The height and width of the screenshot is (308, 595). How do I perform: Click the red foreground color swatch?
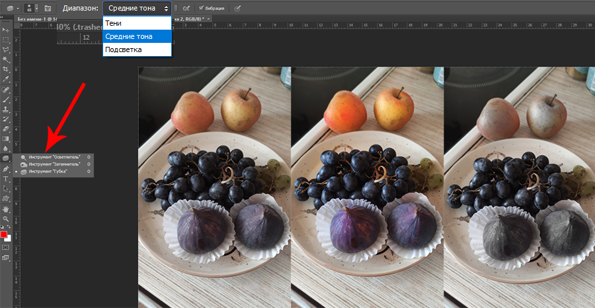pyautogui.click(x=4, y=234)
